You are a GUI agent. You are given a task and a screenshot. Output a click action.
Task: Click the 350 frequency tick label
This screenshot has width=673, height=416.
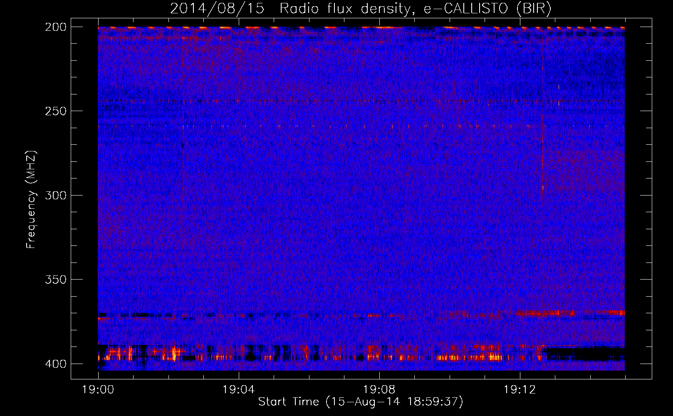[55, 279]
